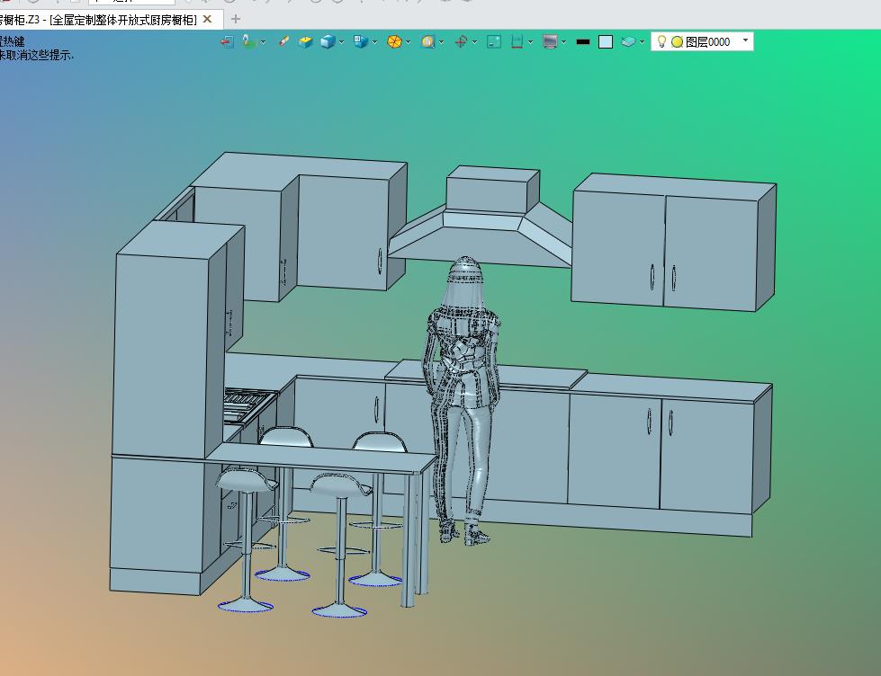The image size is (881, 676).
Task: Open the section view dropdown arrow
Action: coord(530,42)
